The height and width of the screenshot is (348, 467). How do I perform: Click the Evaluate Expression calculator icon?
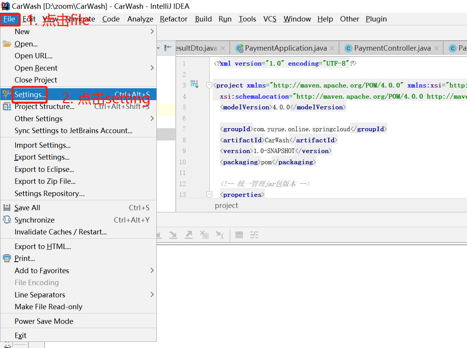point(239,234)
